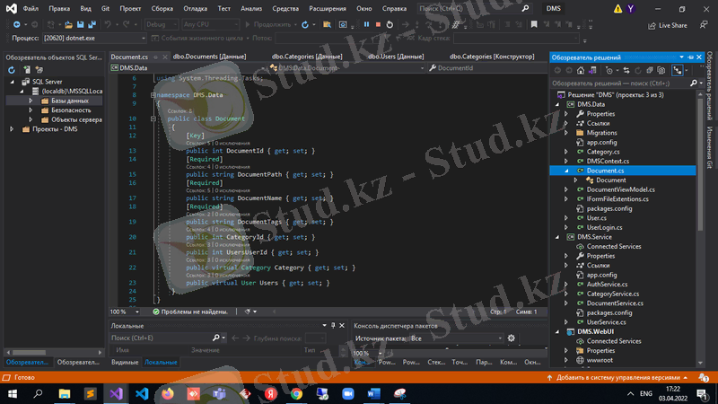Click the Home icon in Solution Explorer toolbar
Screen dimensions: 718x404
coord(582,69)
